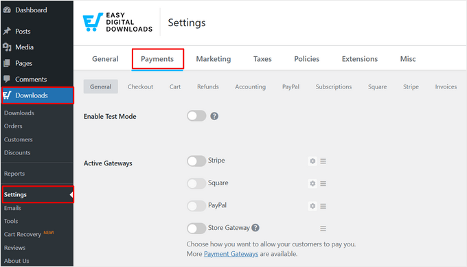Viewport: 467px width, 267px height.
Task: Open the Reports submenu entry
Action: (x=14, y=174)
